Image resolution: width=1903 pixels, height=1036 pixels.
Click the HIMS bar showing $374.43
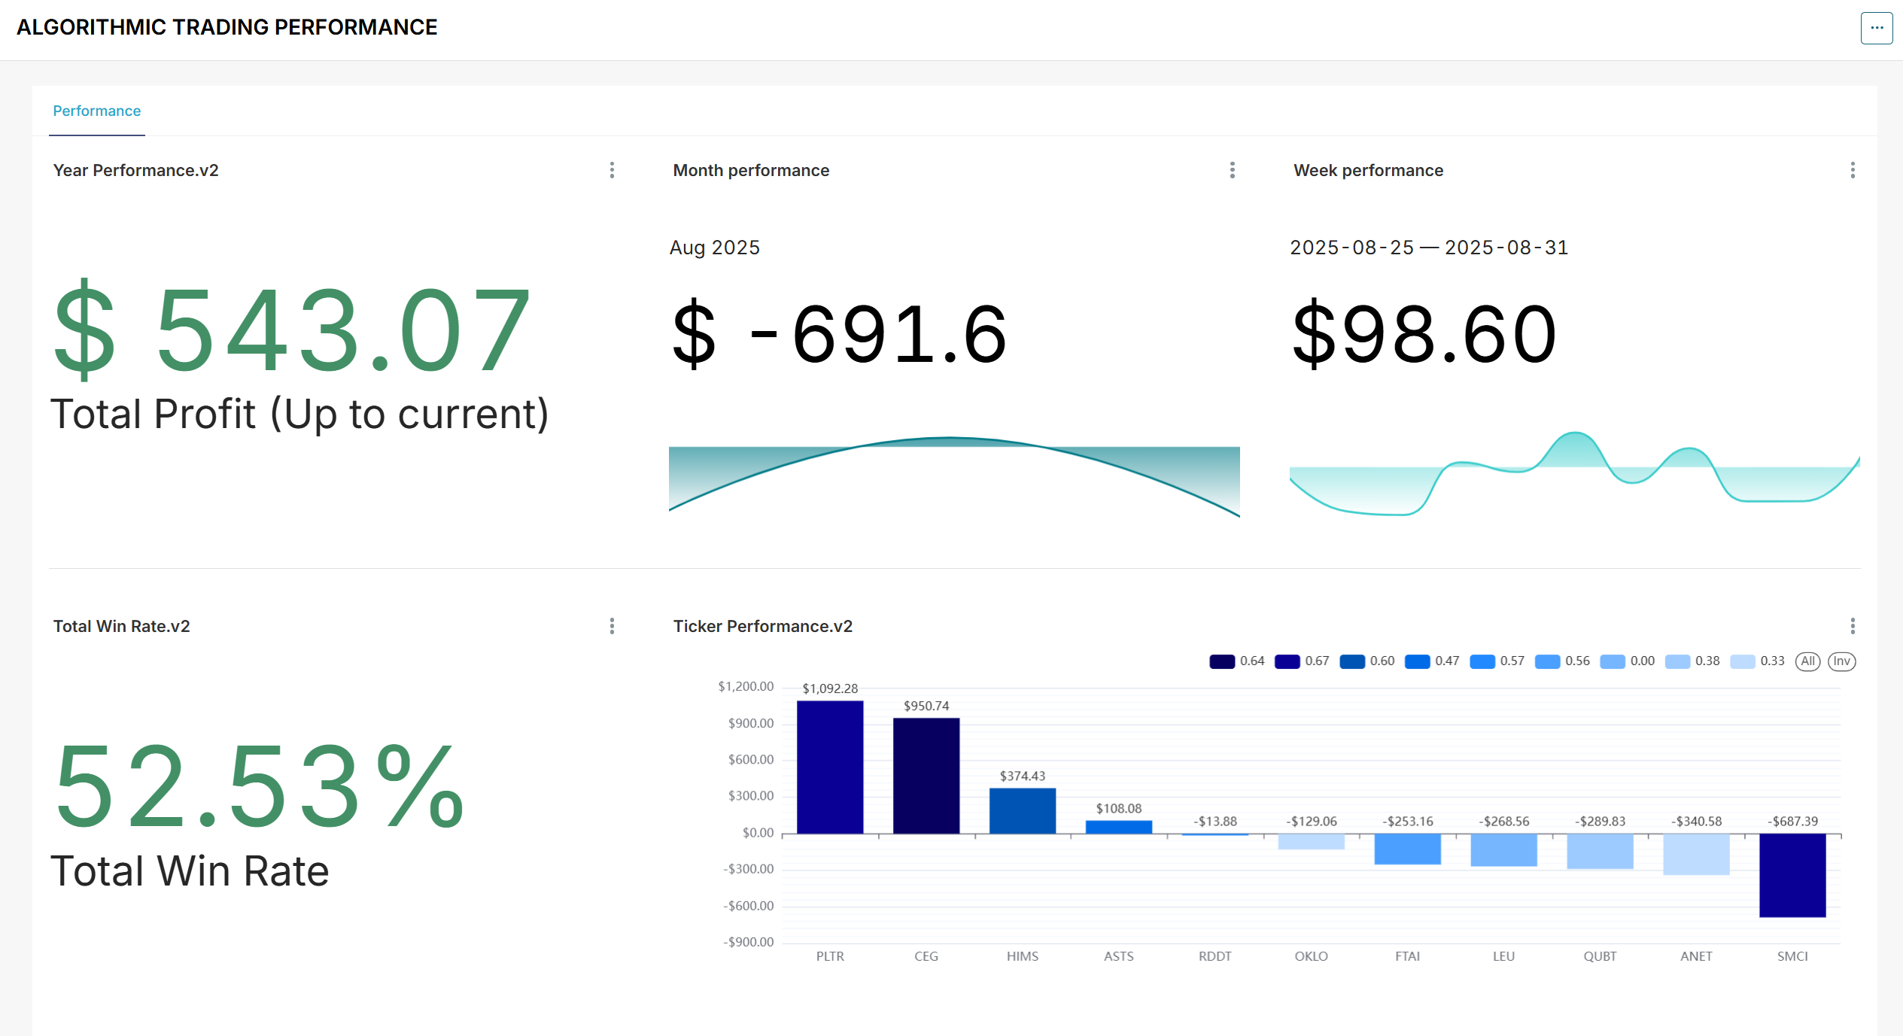[x=1022, y=810]
